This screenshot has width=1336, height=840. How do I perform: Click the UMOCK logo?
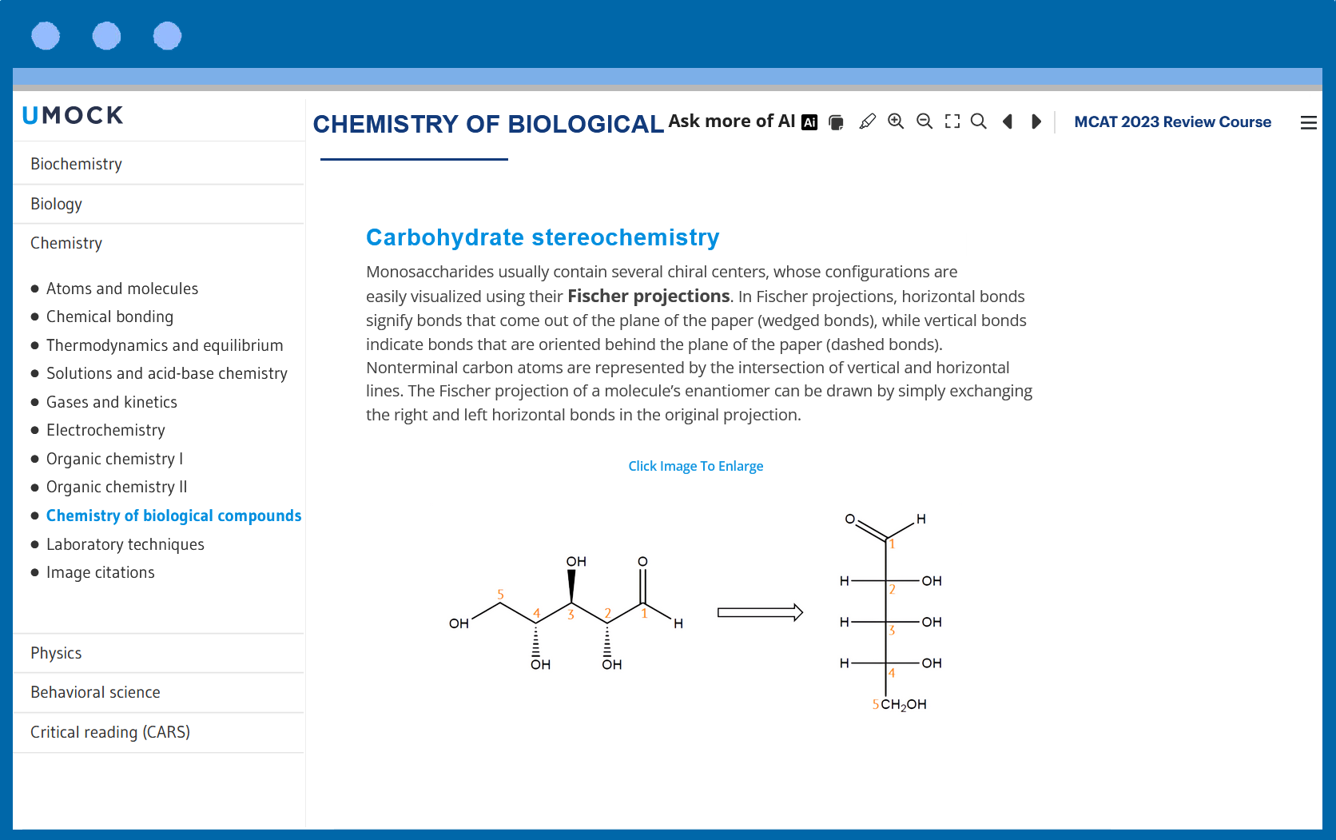pyautogui.click(x=73, y=115)
